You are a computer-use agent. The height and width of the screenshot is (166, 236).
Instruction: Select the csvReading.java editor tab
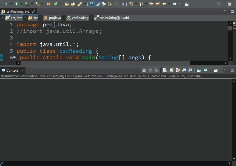coord(18,12)
